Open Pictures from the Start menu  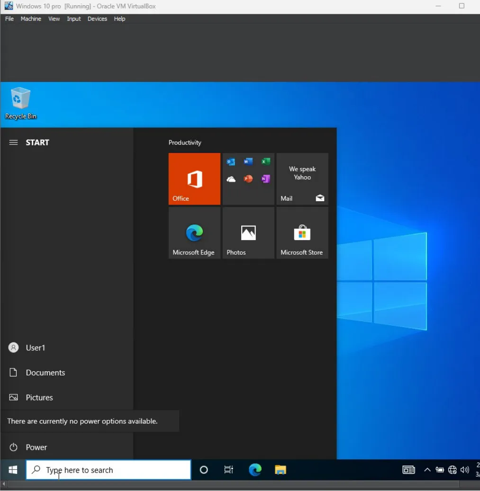point(66,397)
